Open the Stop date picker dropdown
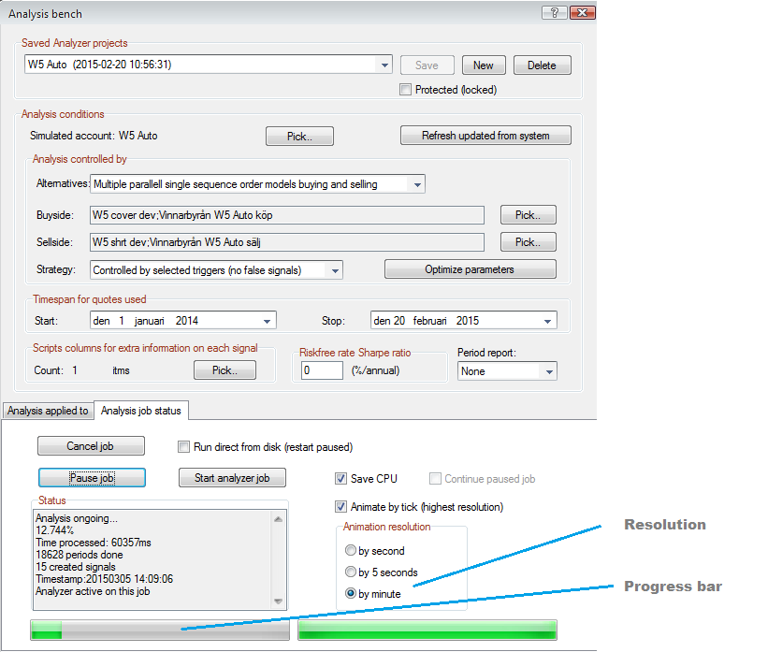Viewport: 782px width, 652px height. [x=547, y=321]
